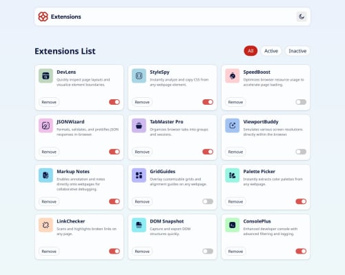The image size is (345, 275).
Task: Turn off the LinkChecker toggle
Action: 115,251
